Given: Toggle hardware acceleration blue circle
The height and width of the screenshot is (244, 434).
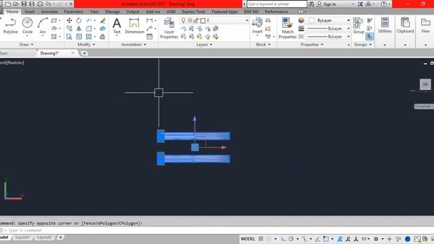Looking at the screenshot, I should coord(408,239).
